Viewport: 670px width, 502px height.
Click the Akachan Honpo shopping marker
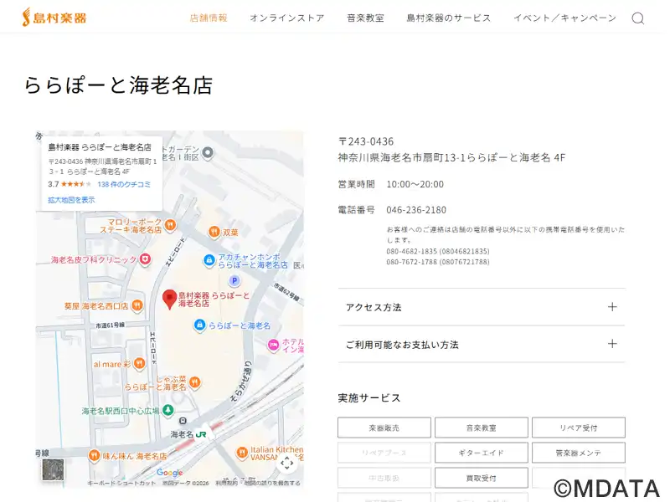coord(209,260)
